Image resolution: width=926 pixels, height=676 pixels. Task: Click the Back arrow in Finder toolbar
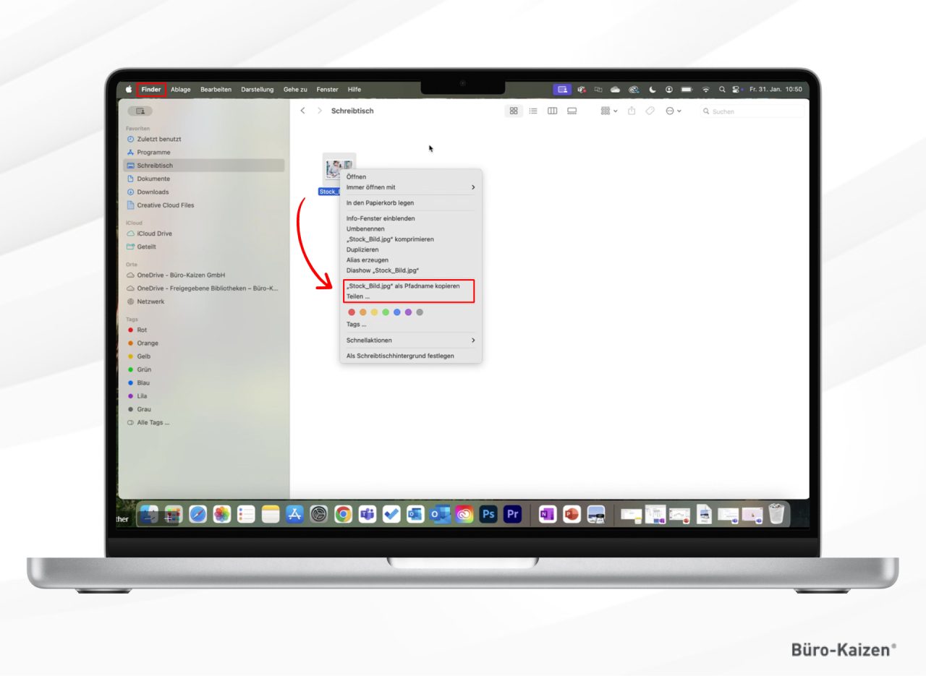pos(302,111)
